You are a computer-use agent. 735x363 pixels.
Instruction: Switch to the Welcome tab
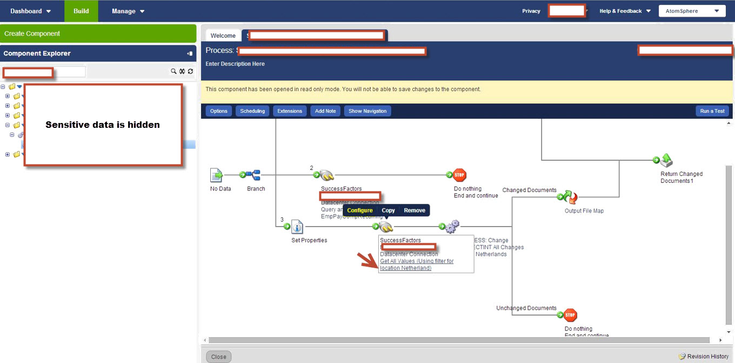click(x=223, y=36)
